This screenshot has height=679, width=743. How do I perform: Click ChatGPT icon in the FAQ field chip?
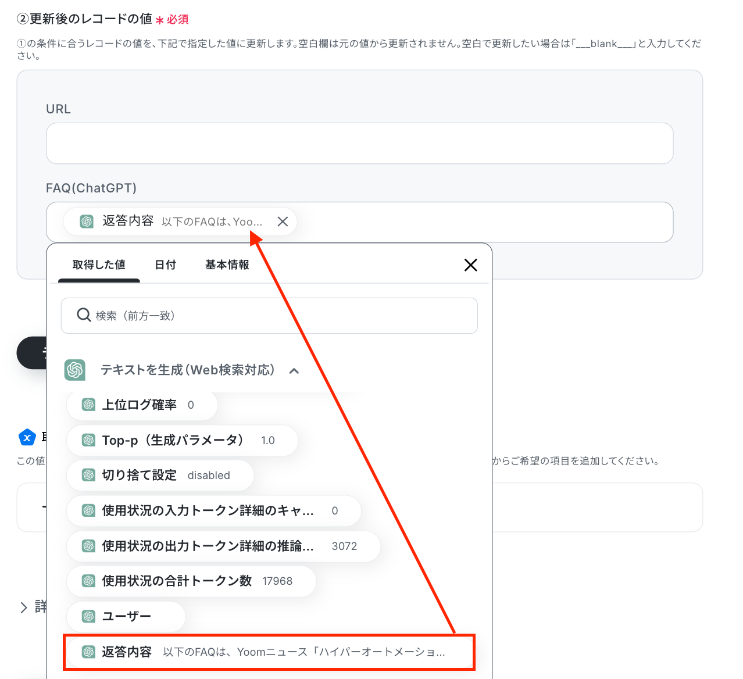coord(87,221)
